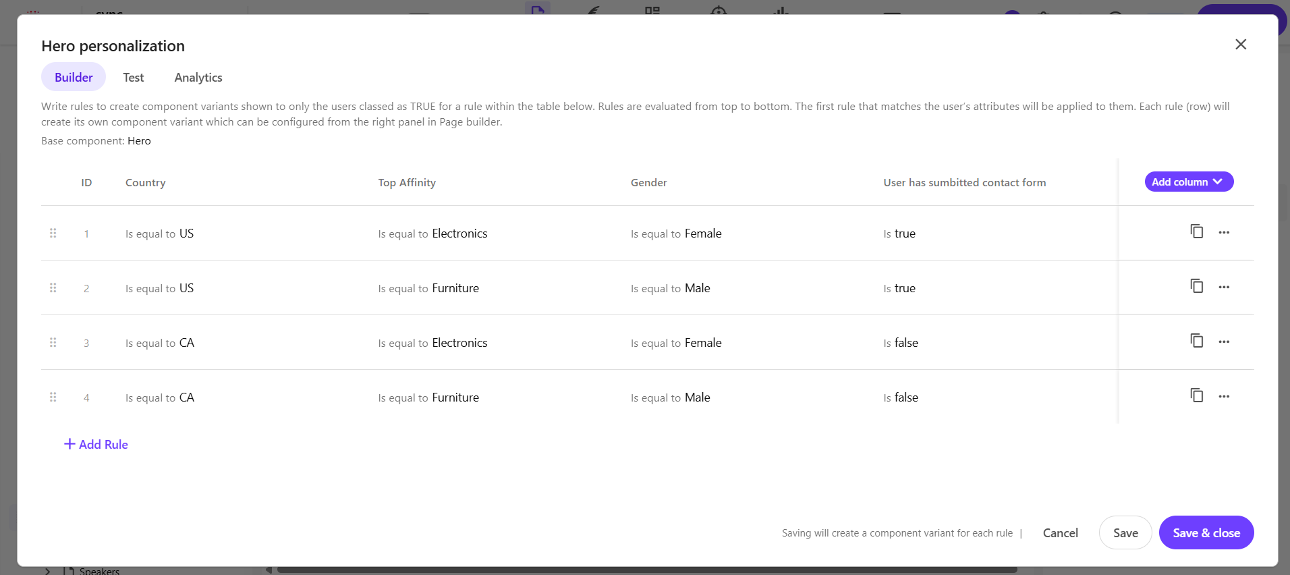1290x575 pixels.
Task: Click the drag handle of rule 1
Action: [53, 233]
